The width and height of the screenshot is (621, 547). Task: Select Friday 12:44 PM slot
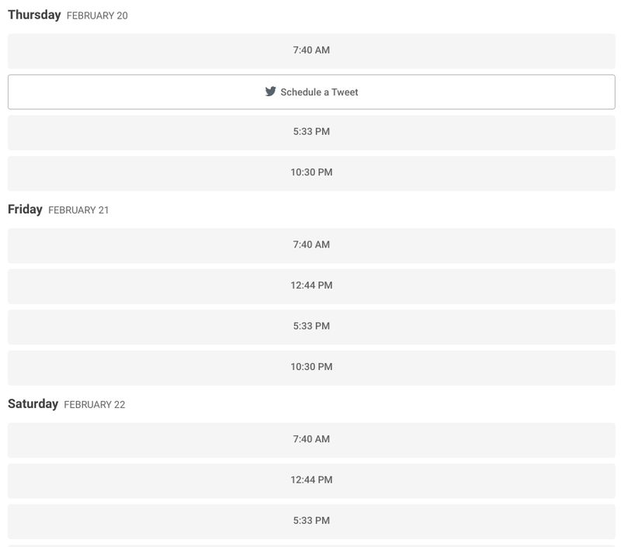(311, 286)
